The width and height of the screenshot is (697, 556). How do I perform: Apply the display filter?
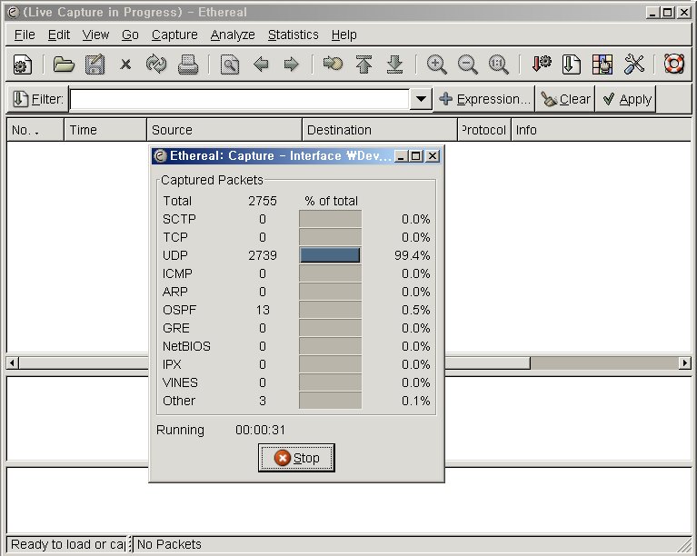626,99
